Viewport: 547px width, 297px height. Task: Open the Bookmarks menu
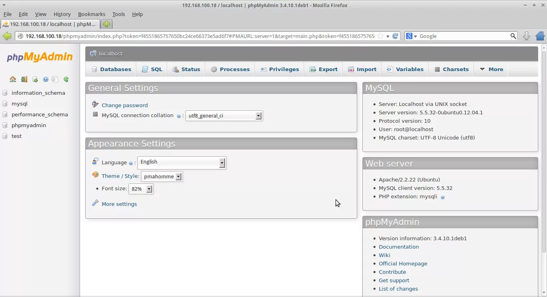(91, 14)
